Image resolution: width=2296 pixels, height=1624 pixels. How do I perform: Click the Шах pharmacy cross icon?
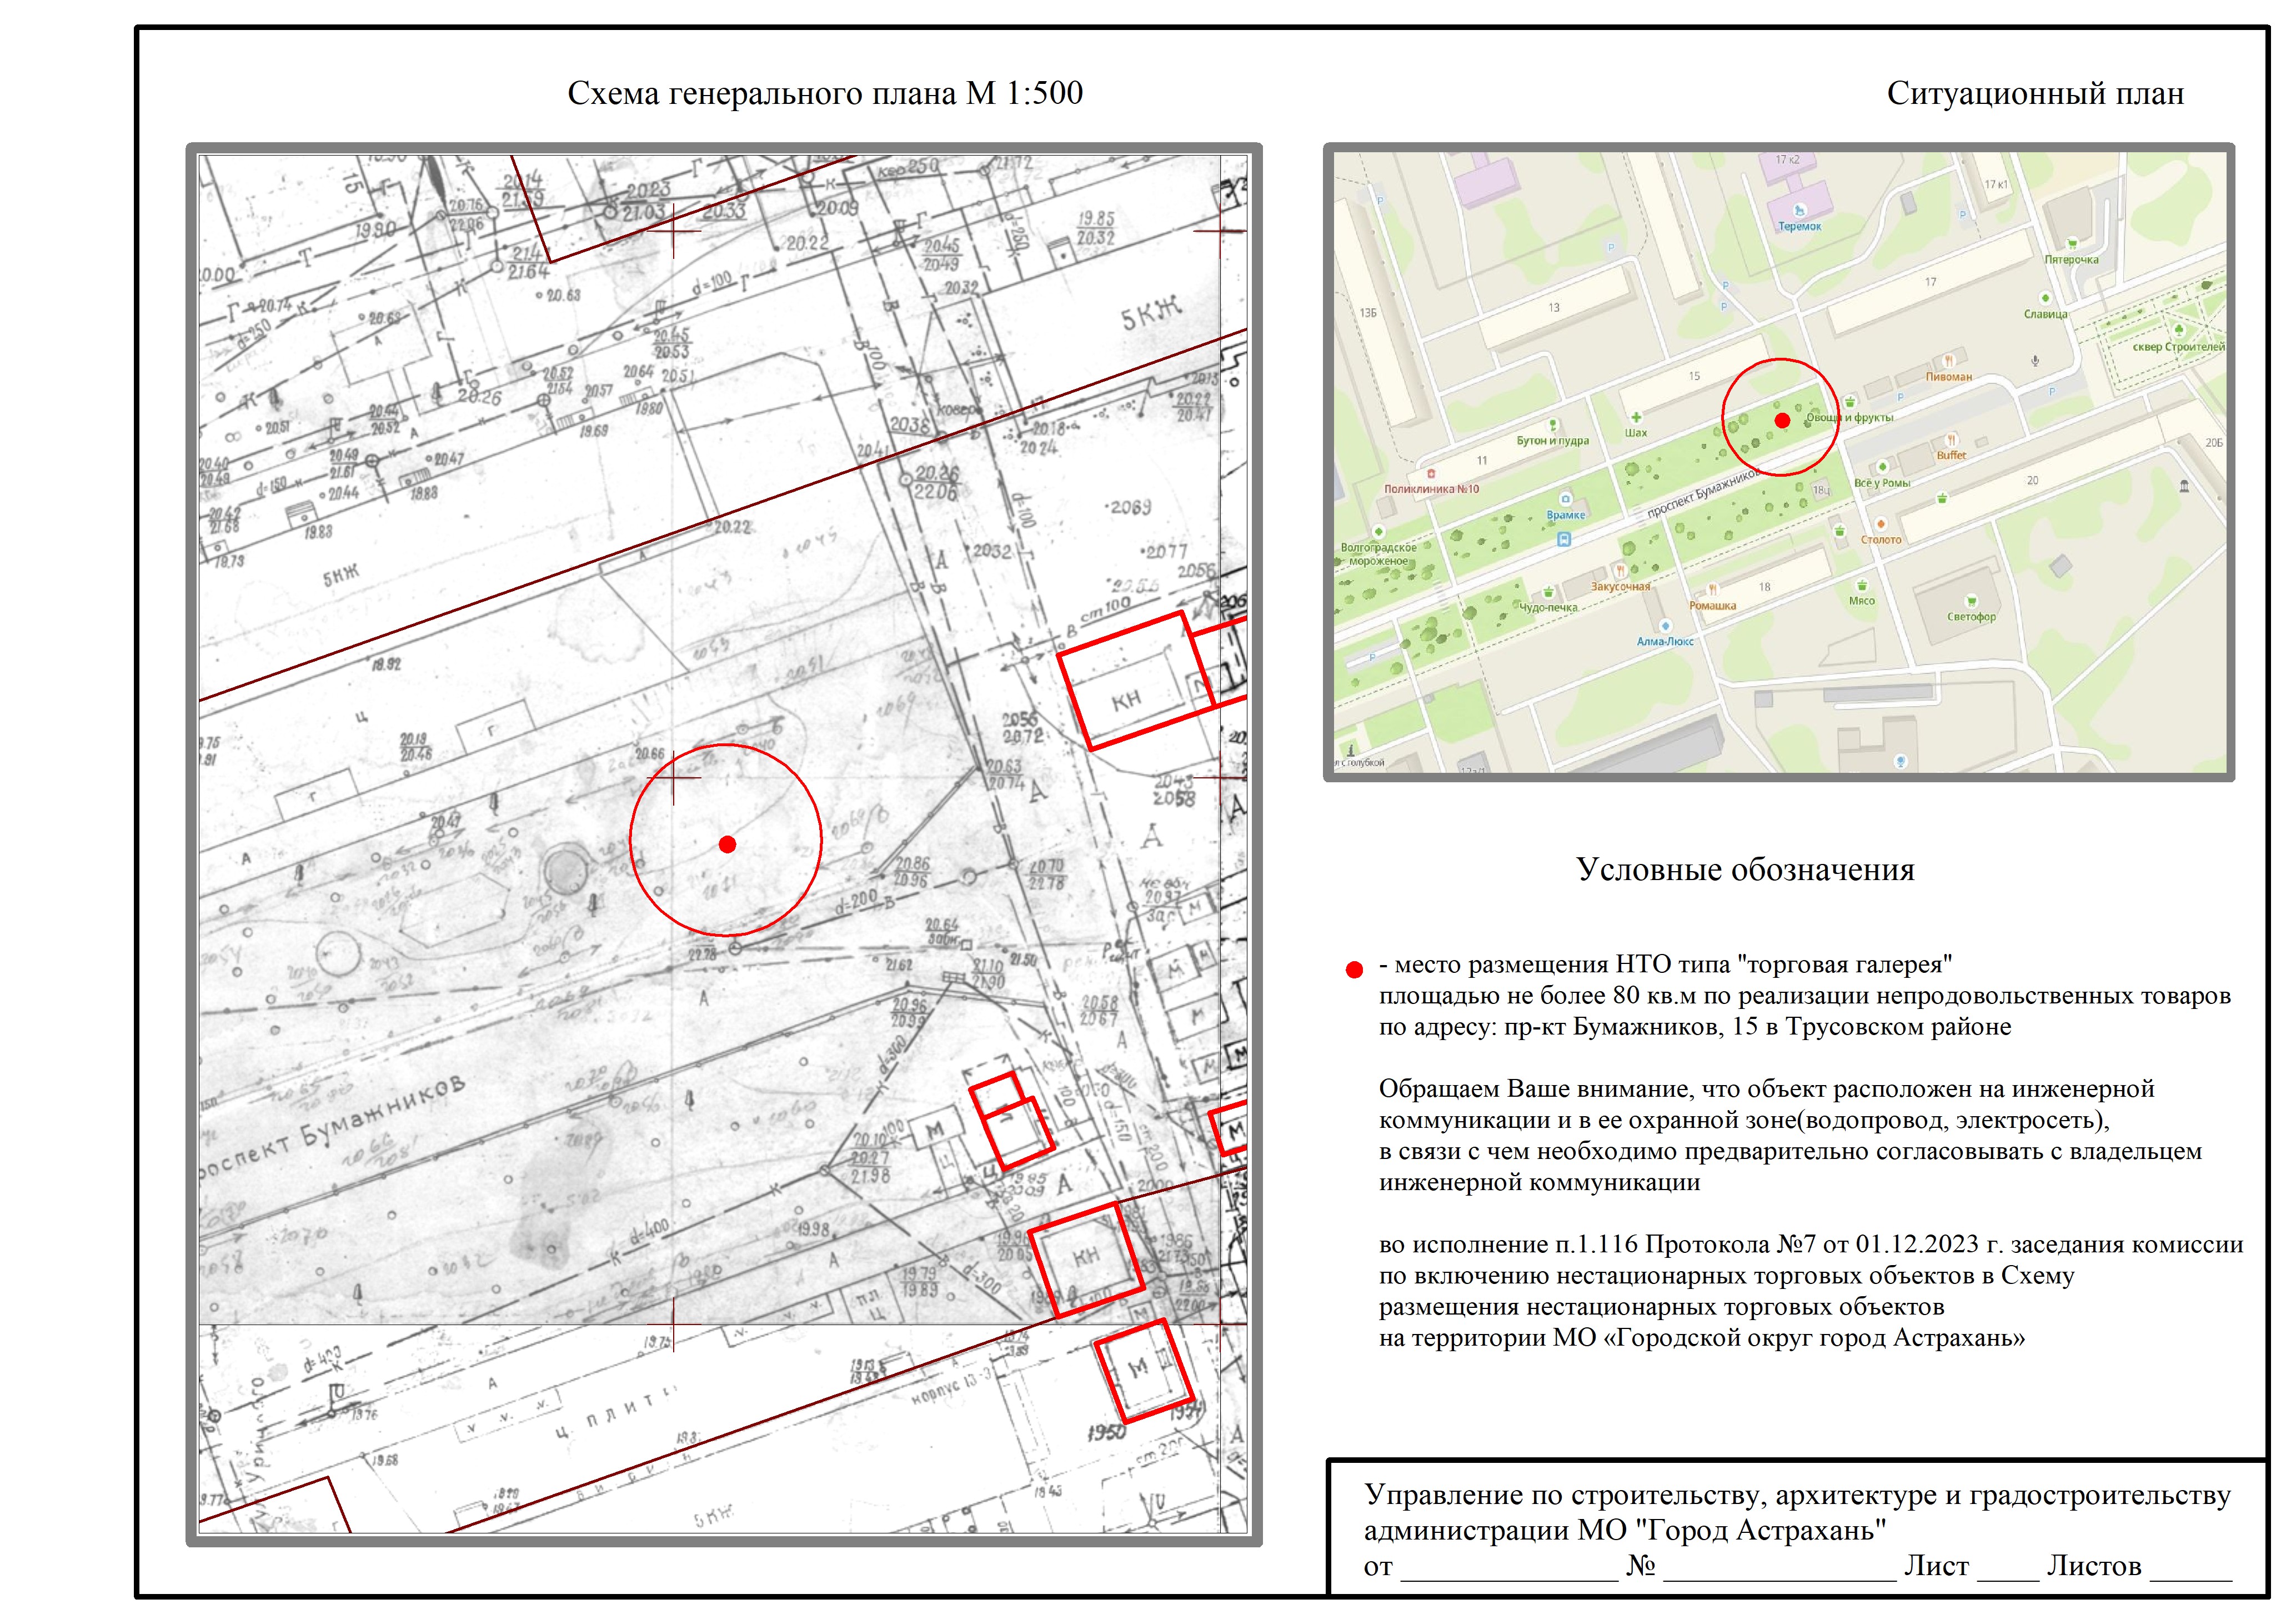tap(1636, 417)
